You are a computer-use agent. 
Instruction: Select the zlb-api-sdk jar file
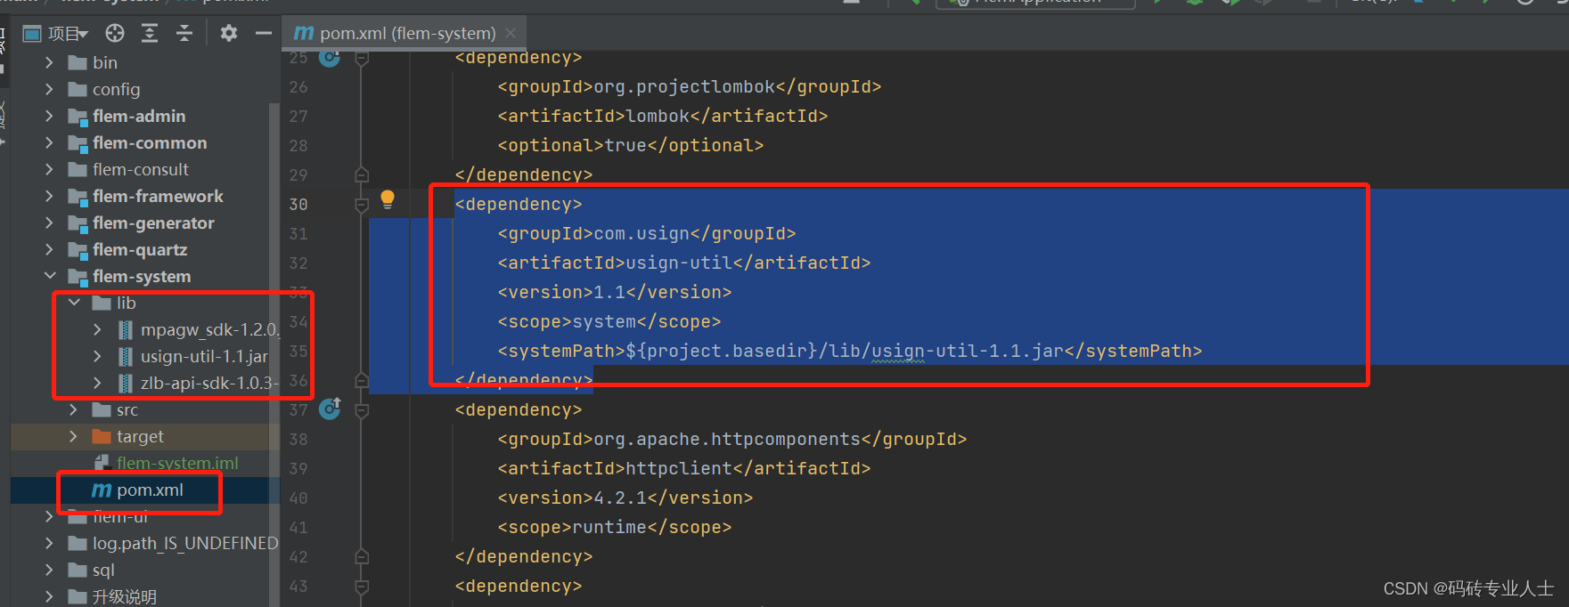click(209, 384)
